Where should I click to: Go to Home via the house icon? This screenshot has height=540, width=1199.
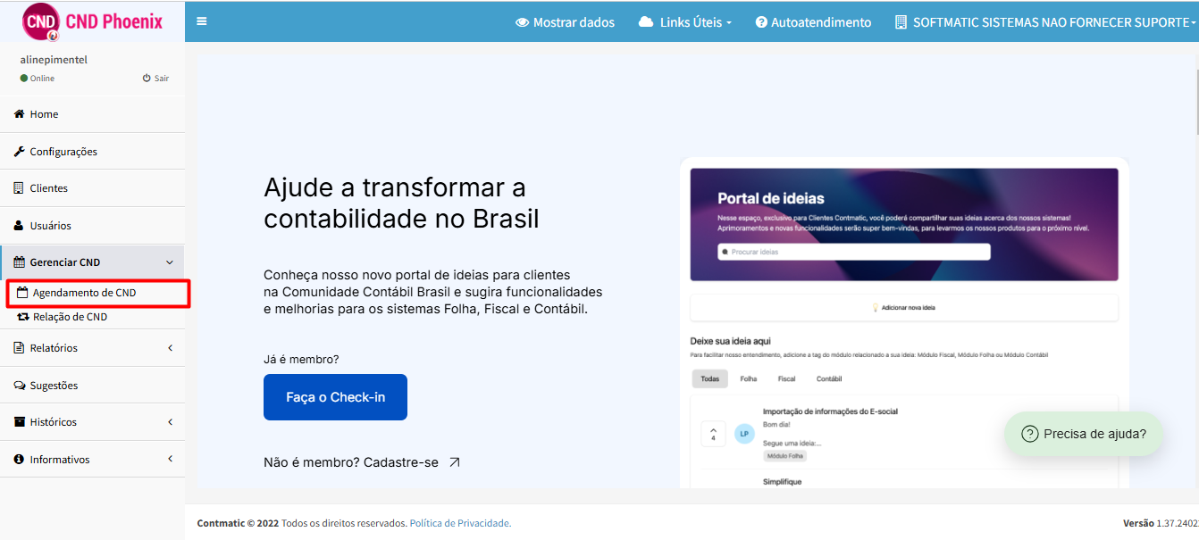tap(19, 114)
